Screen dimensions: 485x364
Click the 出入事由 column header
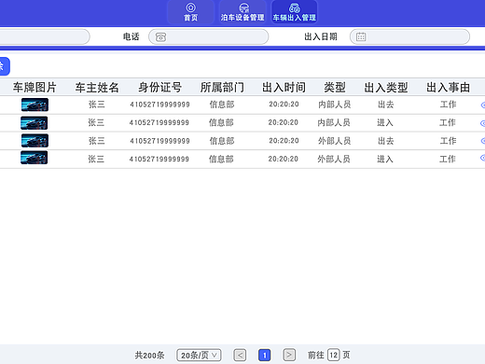pos(448,88)
